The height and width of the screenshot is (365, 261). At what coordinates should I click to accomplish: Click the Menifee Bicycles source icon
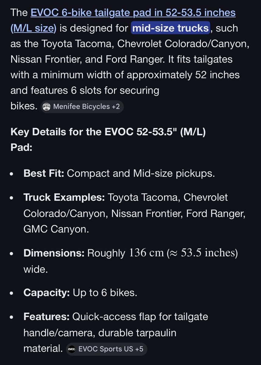47,106
